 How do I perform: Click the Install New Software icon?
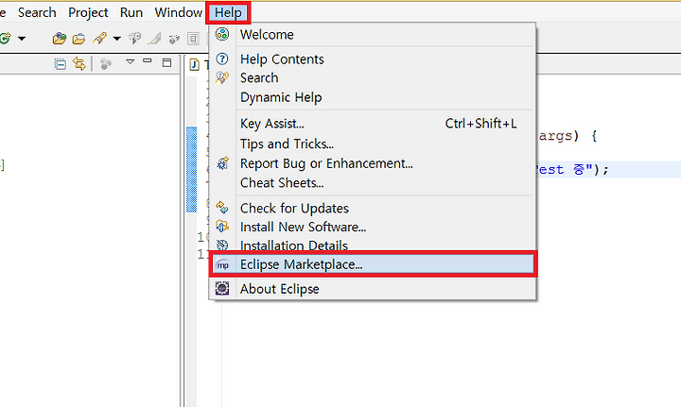click(222, 226)
